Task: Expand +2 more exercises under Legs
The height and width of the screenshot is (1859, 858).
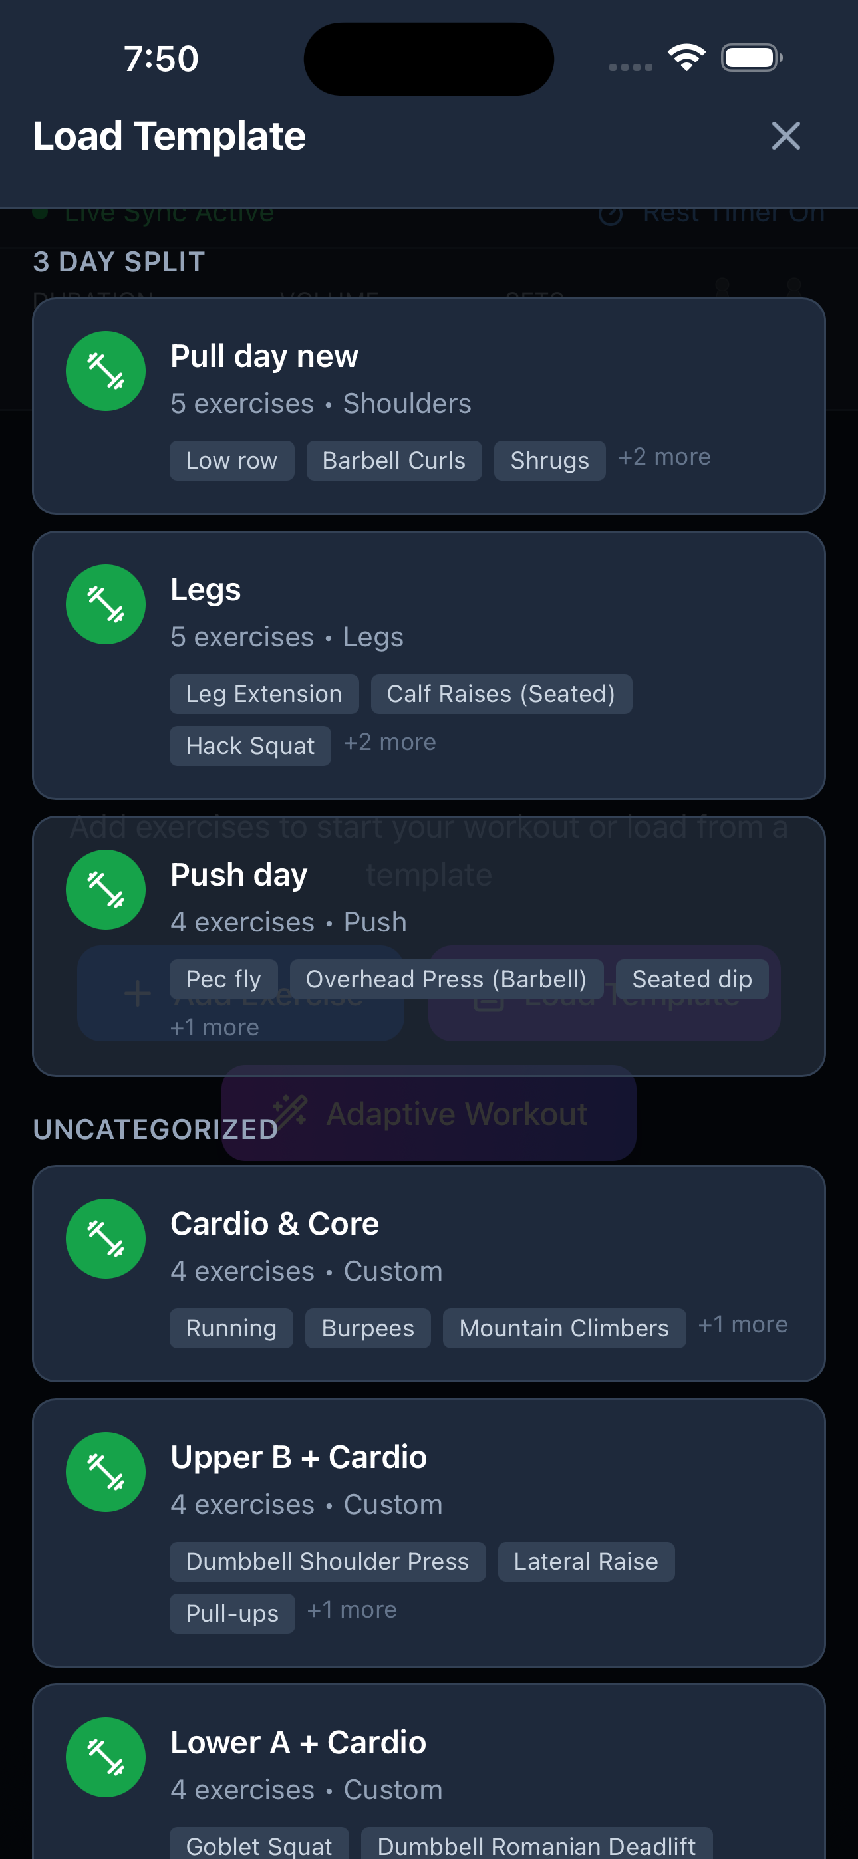Action: point(389,742)
